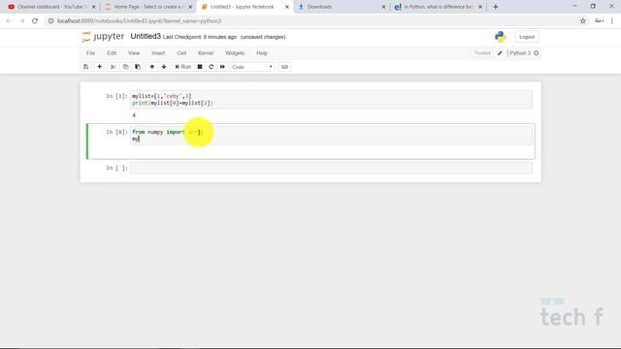Switch to the In Python what is difference tab

tap(438, 7)
